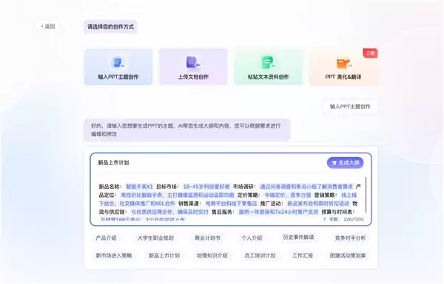The height and width of the screenshot is (284, 444).
Task: Select the 员工培训计划 topic suggestion
Action: click(260, 255)
